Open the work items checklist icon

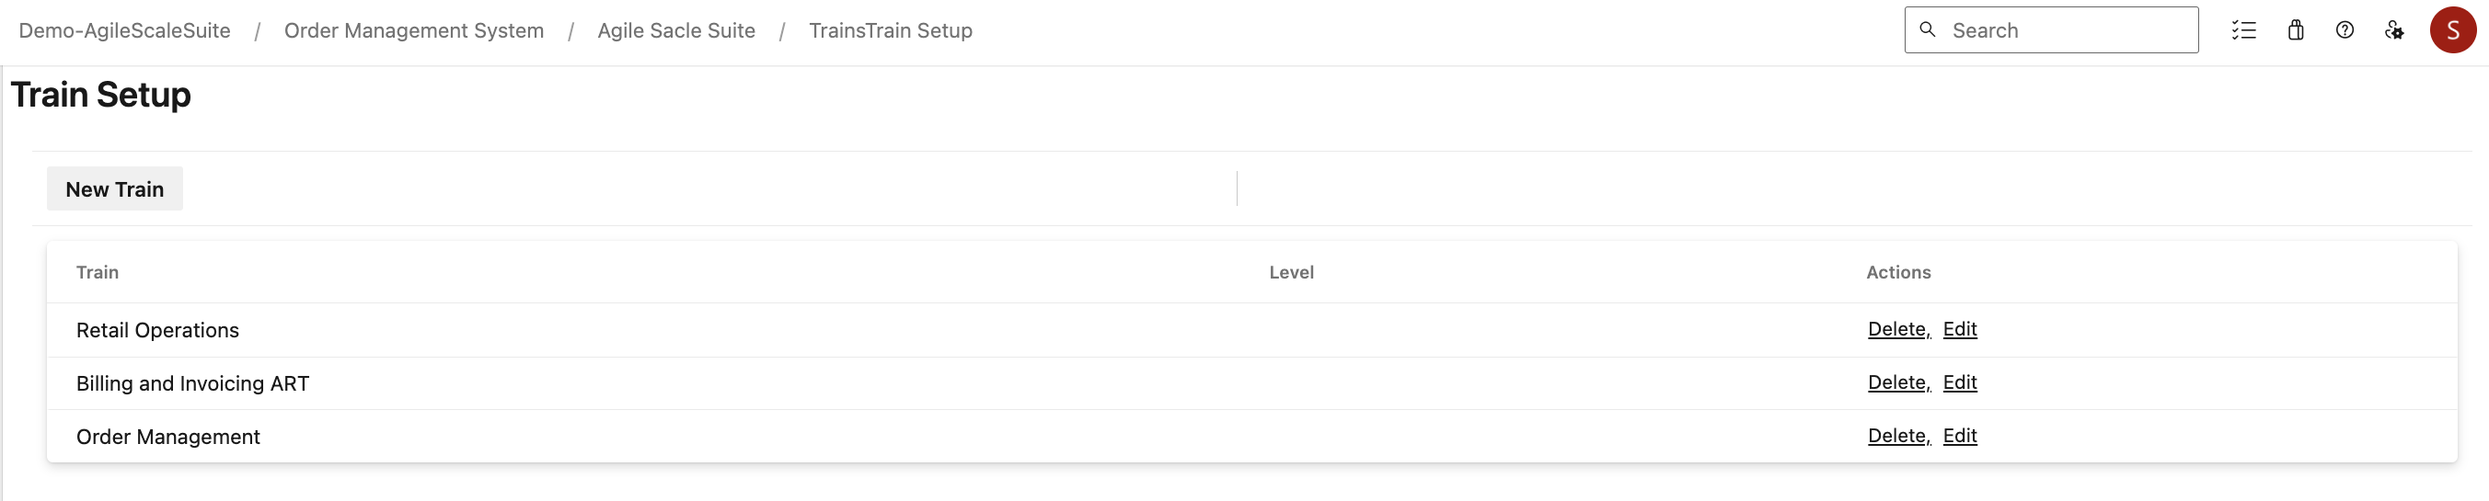click(2243, 31)
